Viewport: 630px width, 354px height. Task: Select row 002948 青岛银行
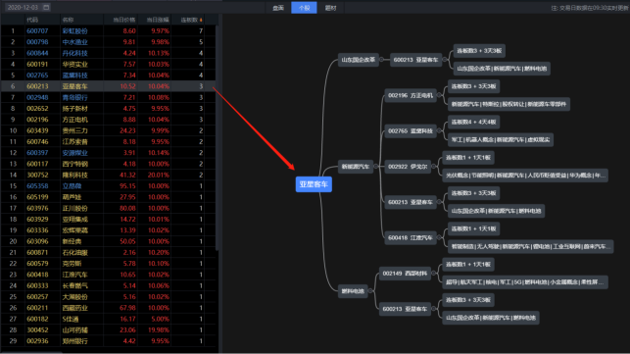[x=108, y=97]
